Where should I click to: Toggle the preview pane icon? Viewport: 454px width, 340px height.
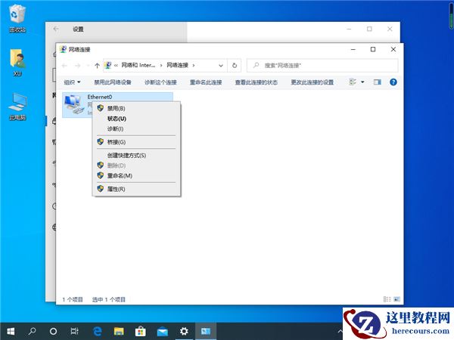pos(378,82)
